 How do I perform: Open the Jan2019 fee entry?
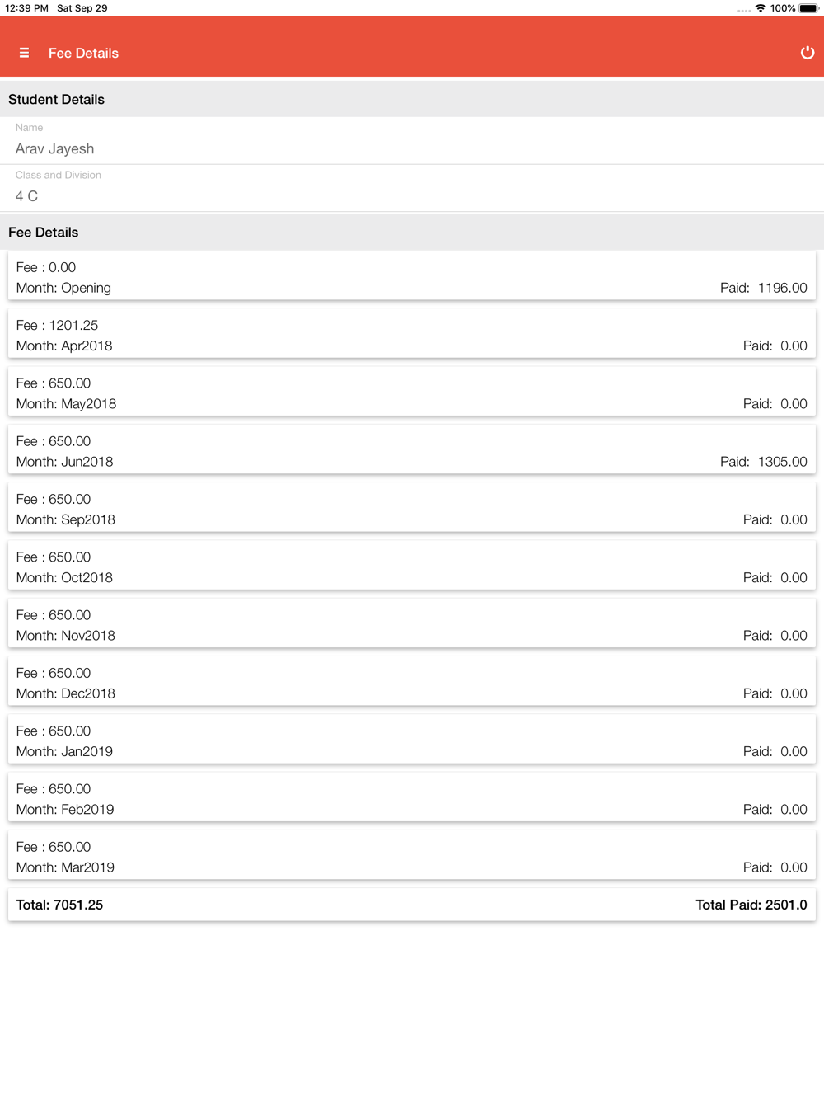412,740
